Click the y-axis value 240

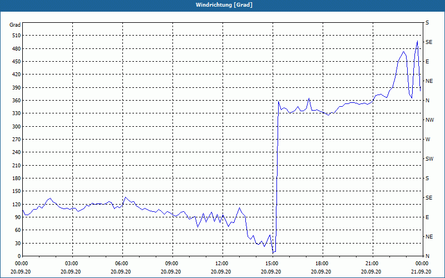[x=17, y=152]
